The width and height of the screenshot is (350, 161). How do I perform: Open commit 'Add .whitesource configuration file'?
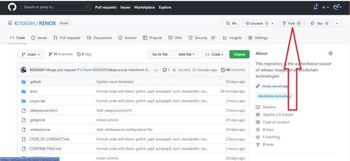pos(124,129)
